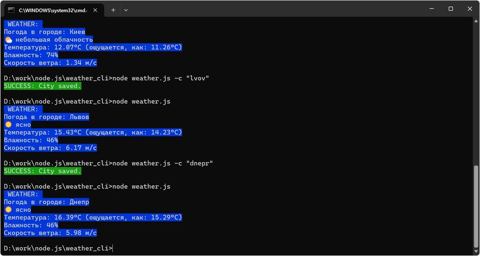Select the C:\WINDOWS\system32\cmd tab

click(x=54, y=10)
